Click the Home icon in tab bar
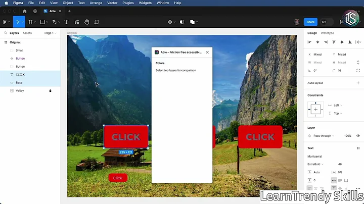This screenshot has width=364, height=204. (25, 11)
